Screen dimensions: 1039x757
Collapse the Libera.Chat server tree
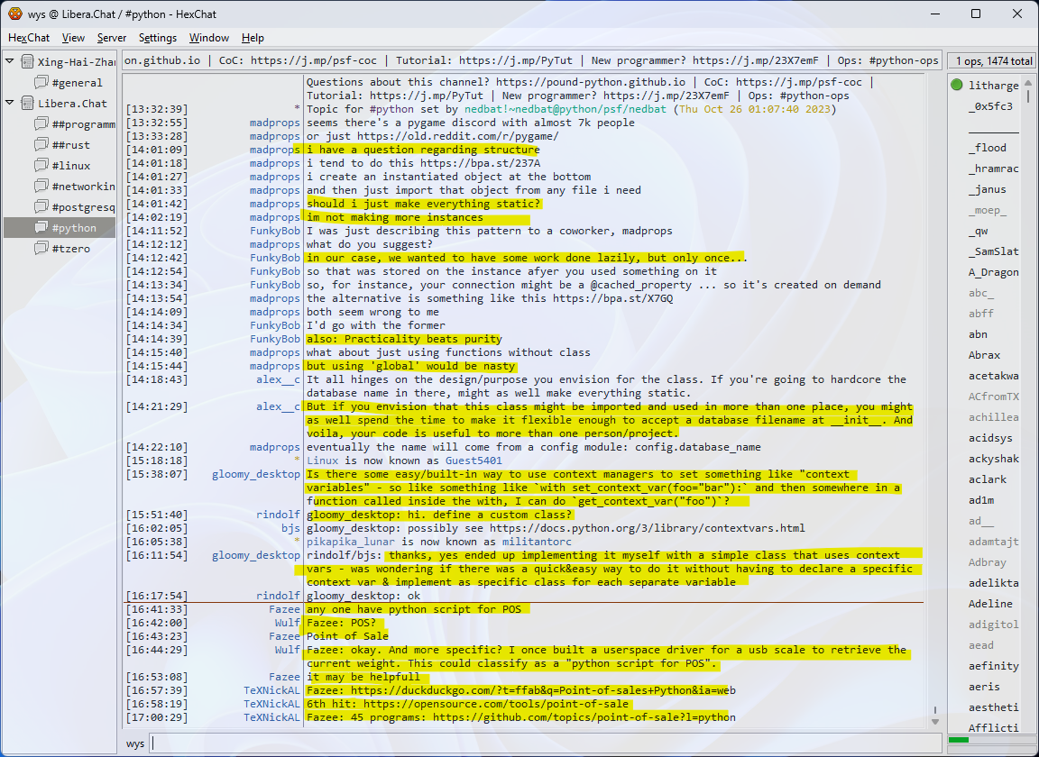click(x=10, y=104)
